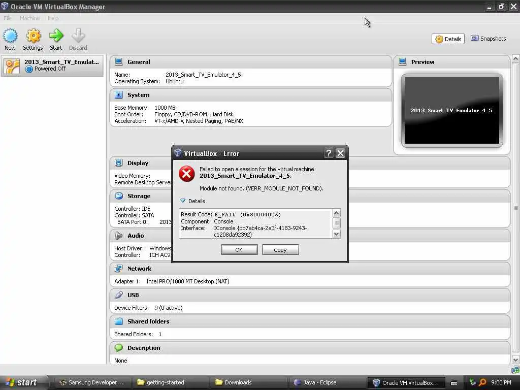This screenshot has height=390, width=520.
Task: Select the 2013_Smart_TV_Emulator VM entry
Action: point(52,66)
